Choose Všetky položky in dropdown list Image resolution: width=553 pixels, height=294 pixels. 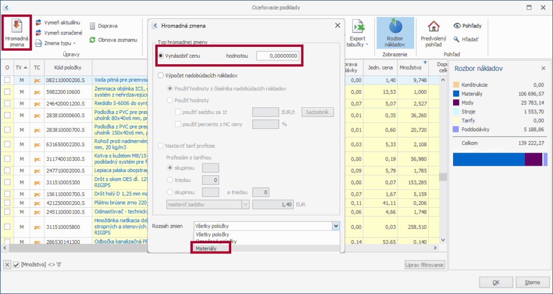(212, 235)
